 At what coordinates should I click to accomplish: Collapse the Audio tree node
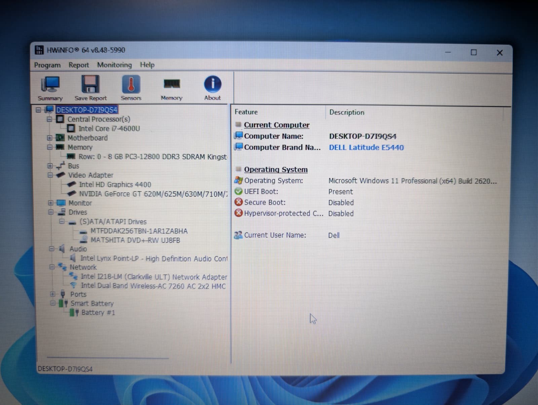coord(51,249)
